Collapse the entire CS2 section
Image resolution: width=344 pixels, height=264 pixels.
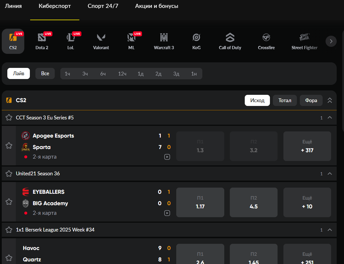(x=330, y=100)
